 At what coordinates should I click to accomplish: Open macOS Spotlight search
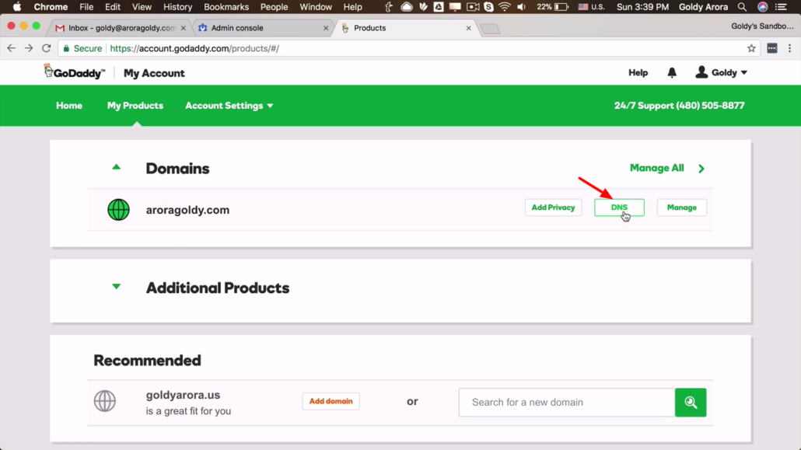[742, 7]
